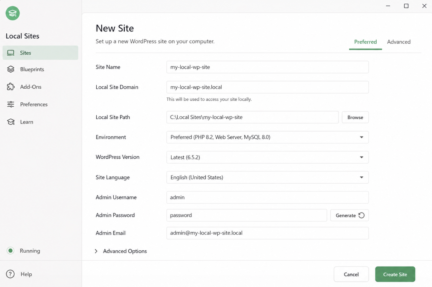Expand Advanced Options chevron

point(96,251)
